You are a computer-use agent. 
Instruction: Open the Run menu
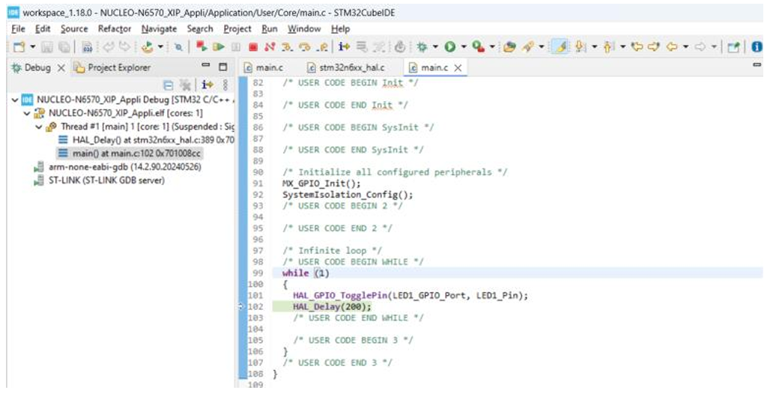click(x=269, y=28)
